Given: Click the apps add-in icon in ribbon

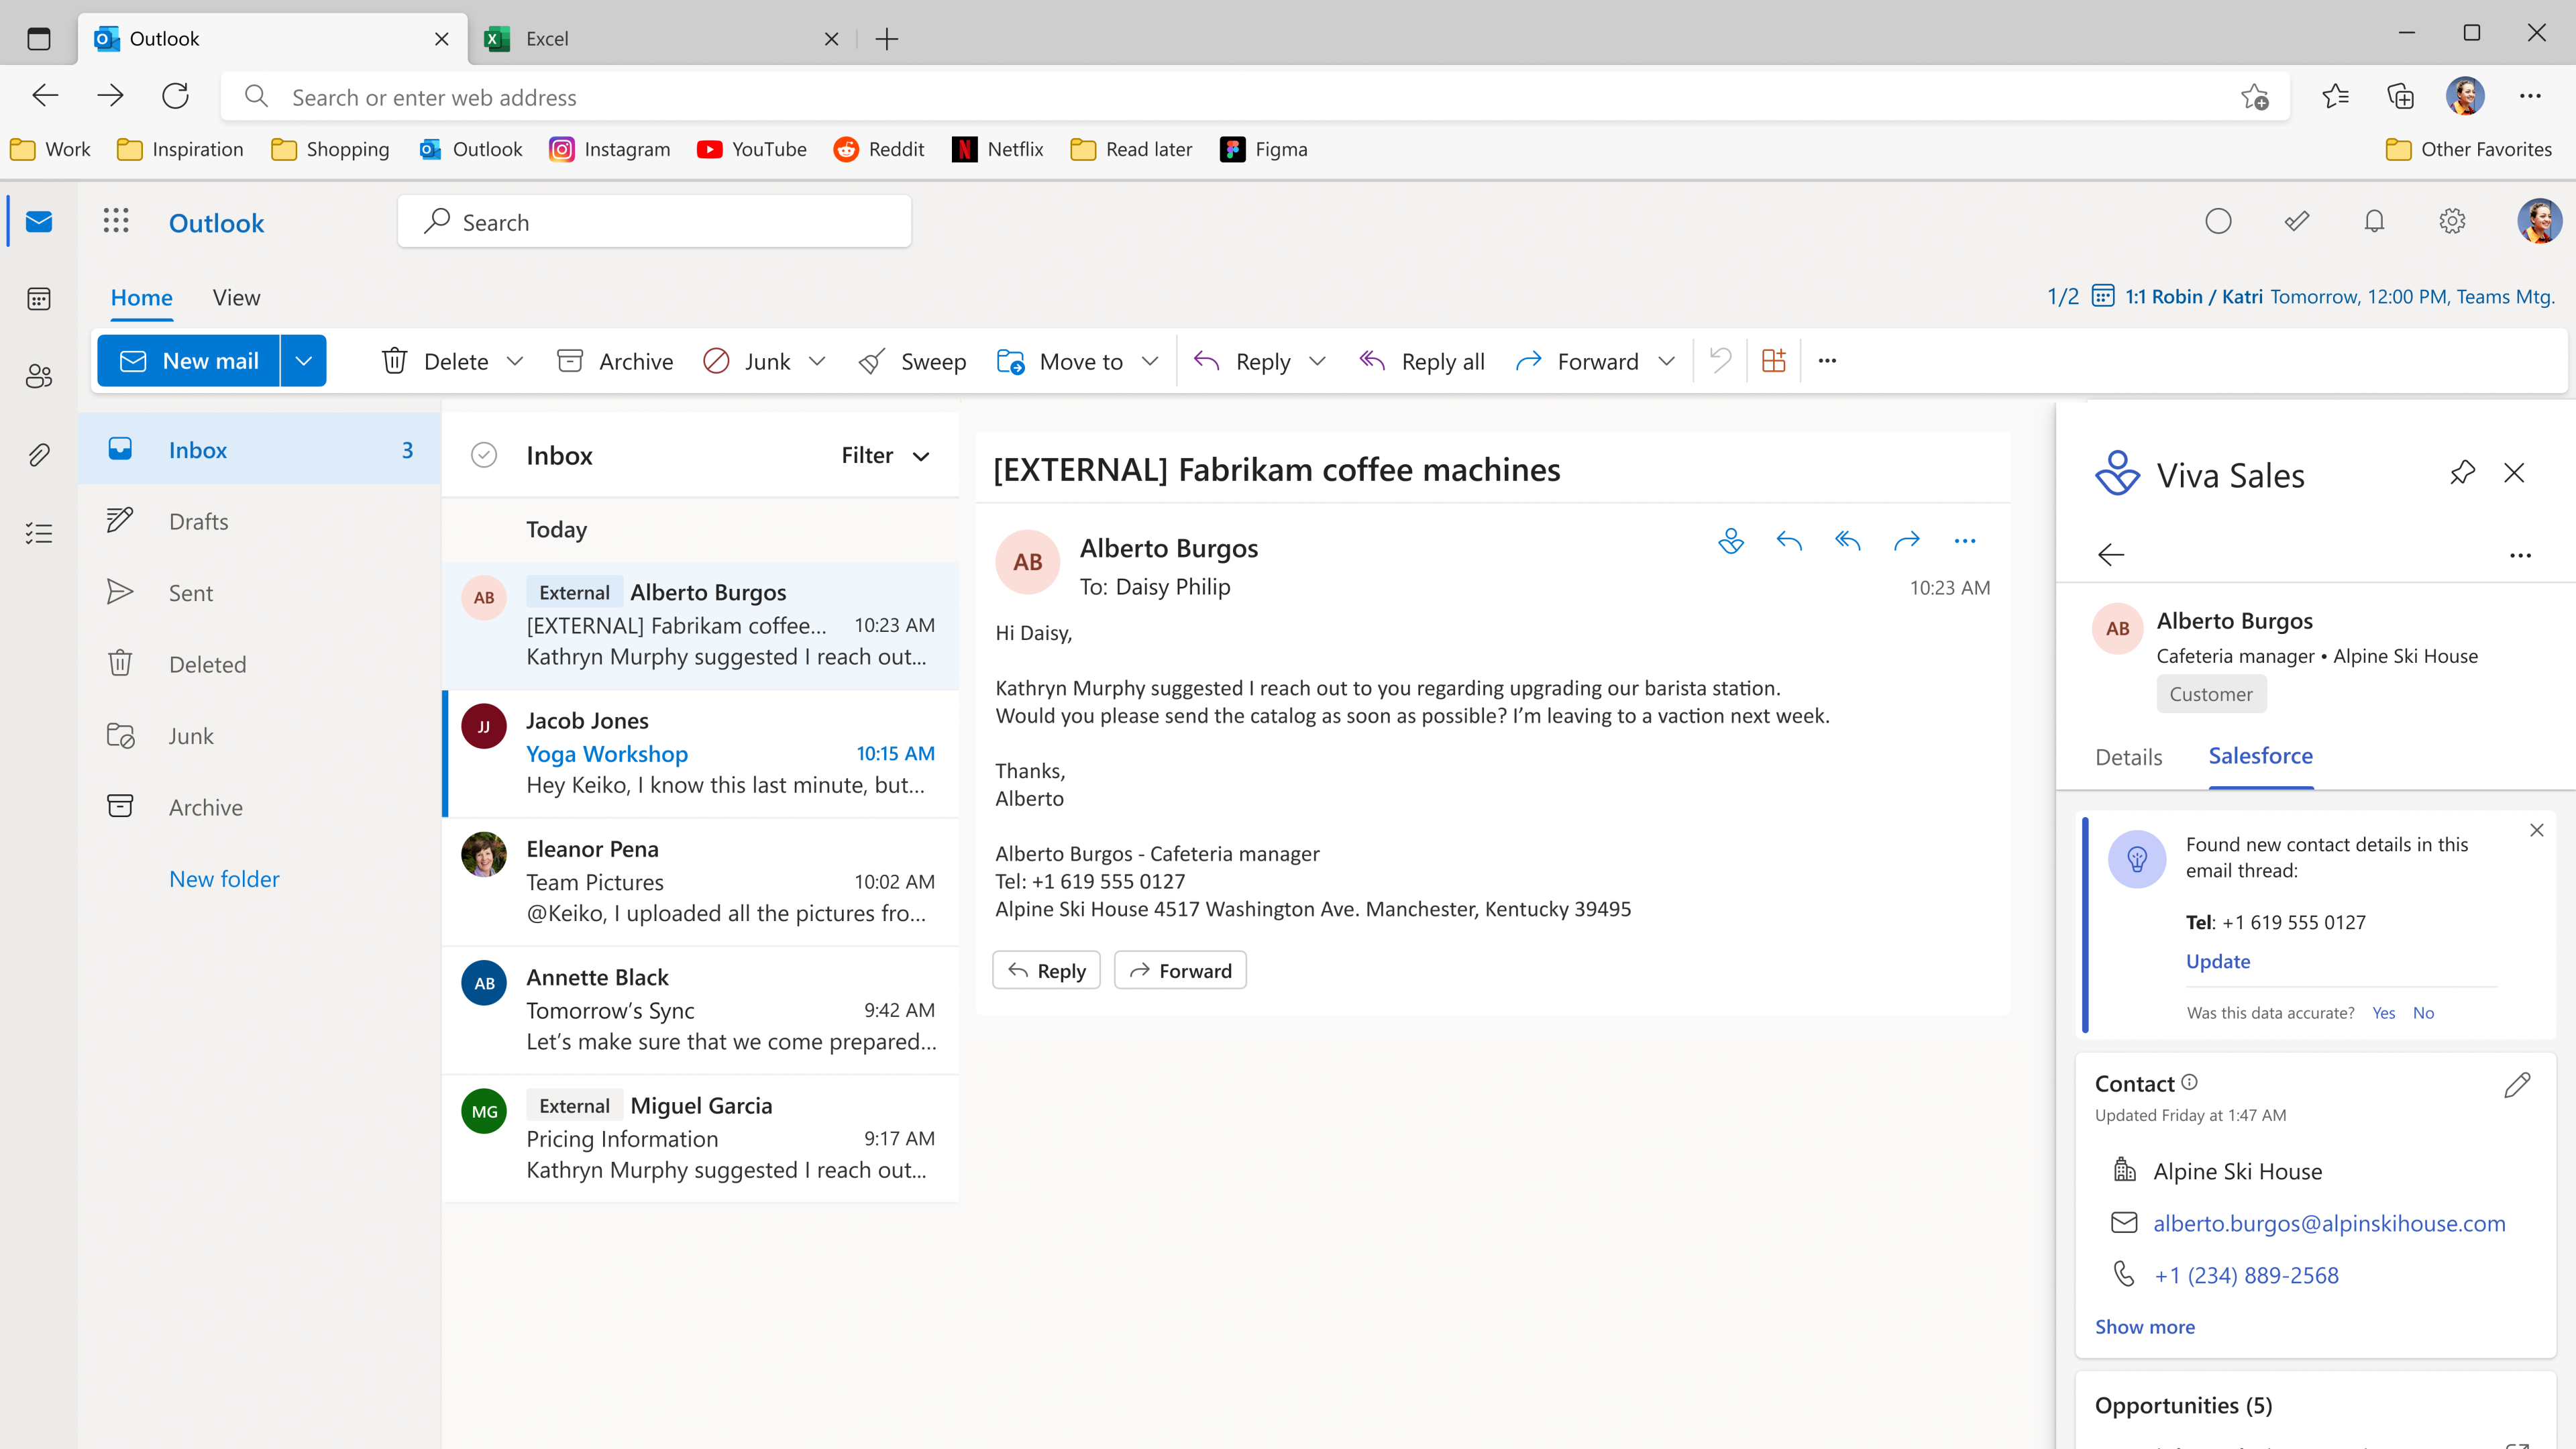Looking at the screenshot, I should (1773, 360).
